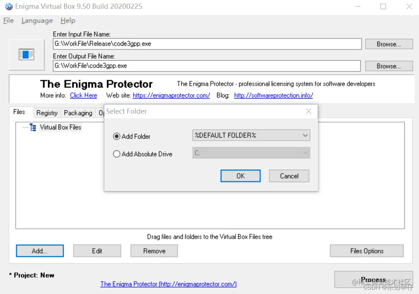
Task: Select the Add Absolute Drive radio button
Action: coord(116,154)
